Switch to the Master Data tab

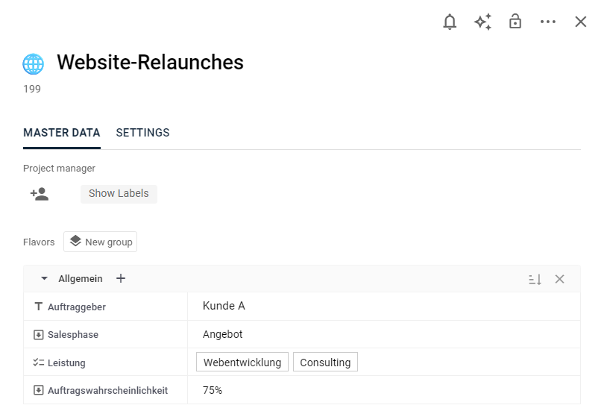[62, 133]
